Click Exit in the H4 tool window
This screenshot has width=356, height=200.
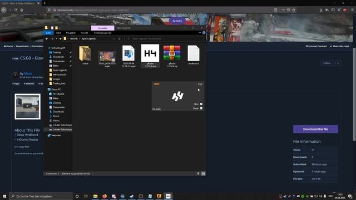(x=200, y=84)
